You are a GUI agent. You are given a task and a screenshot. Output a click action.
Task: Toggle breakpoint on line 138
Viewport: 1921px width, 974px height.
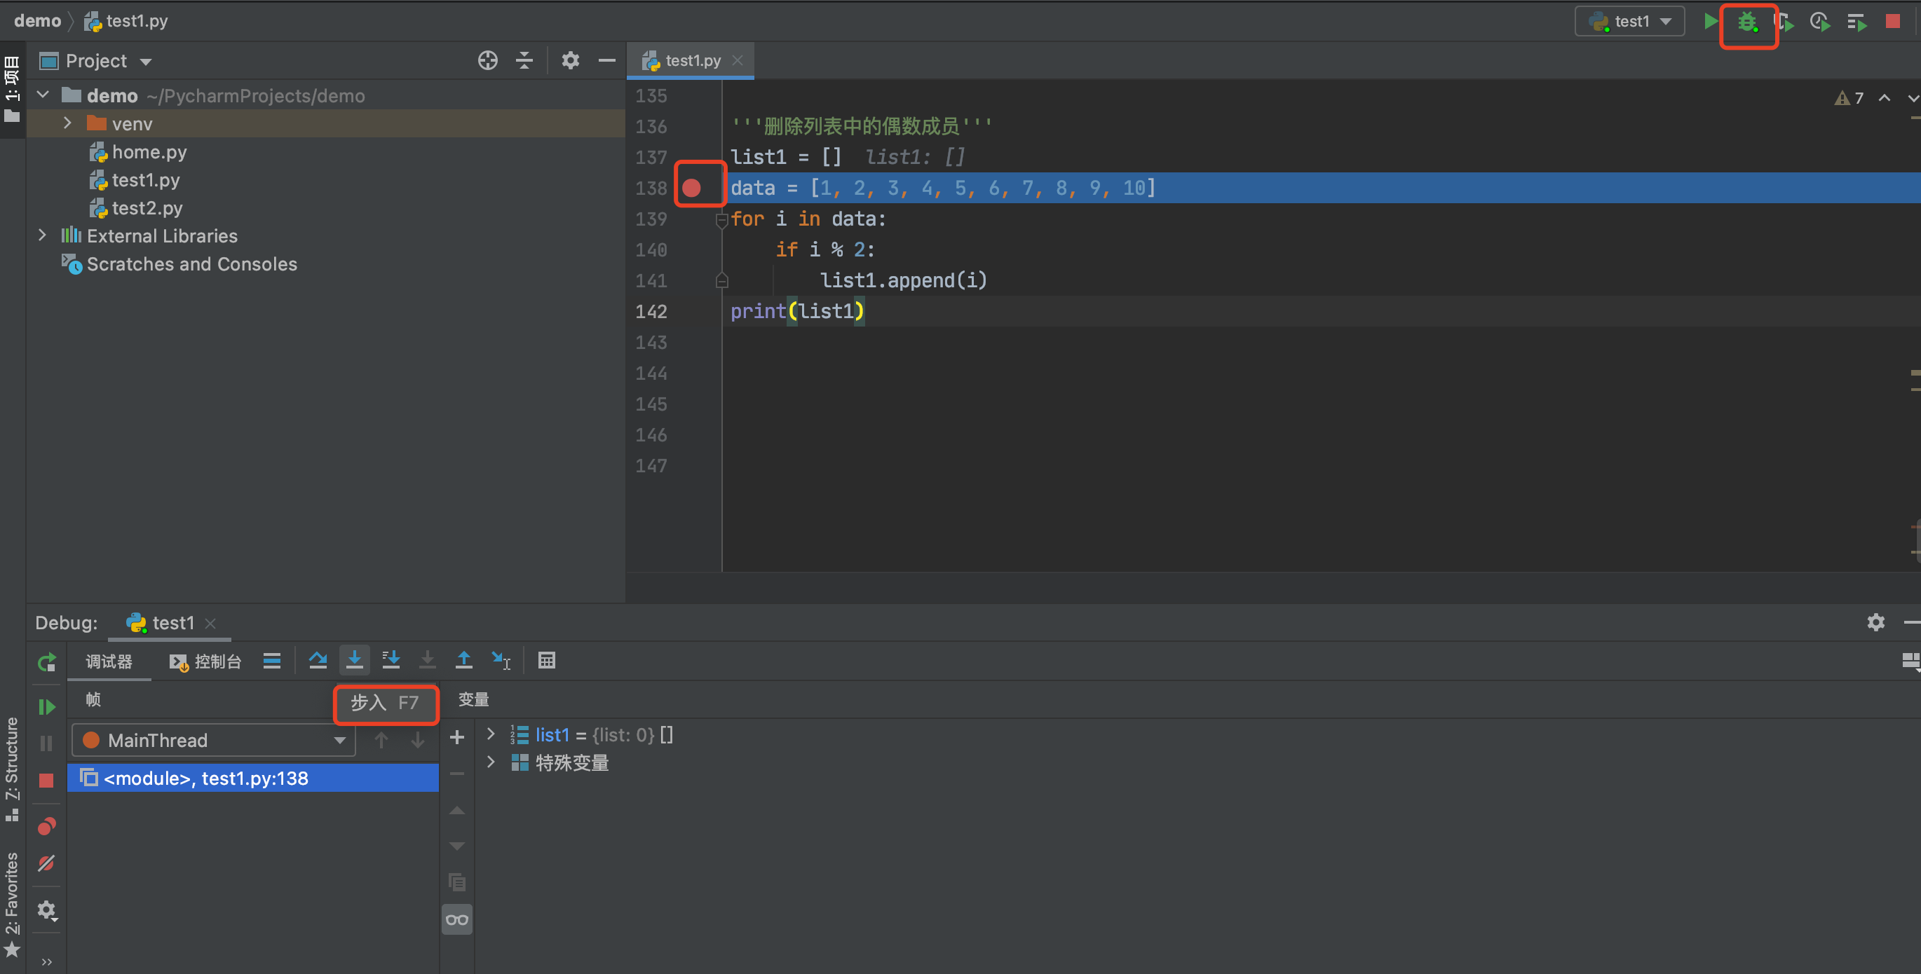pos(691,188)
